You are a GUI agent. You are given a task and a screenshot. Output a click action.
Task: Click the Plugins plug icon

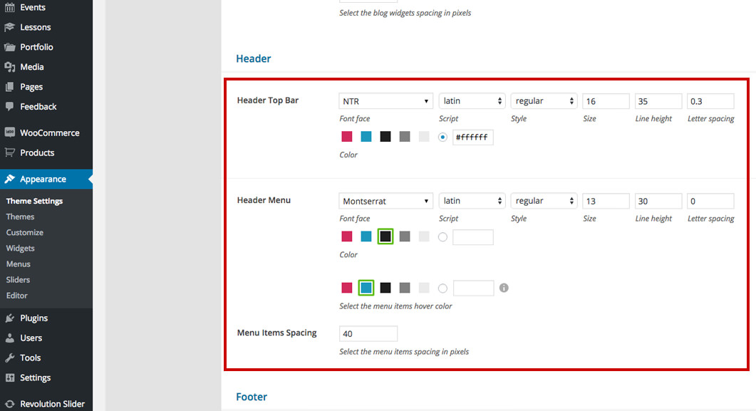[x=10, y=318]
